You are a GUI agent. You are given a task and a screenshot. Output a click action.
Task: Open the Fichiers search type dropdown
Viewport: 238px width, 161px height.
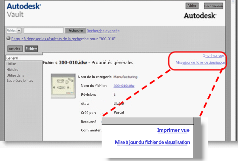pyautogui.click(x=14, y=31)
